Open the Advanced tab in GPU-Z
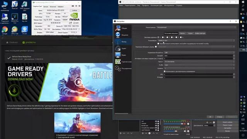Image resolution: width=247 pixels, height=139 pixels. pos(53,7)
